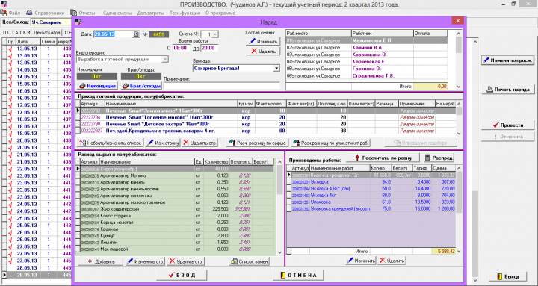Click the Примечание input field

pos(222,86)
